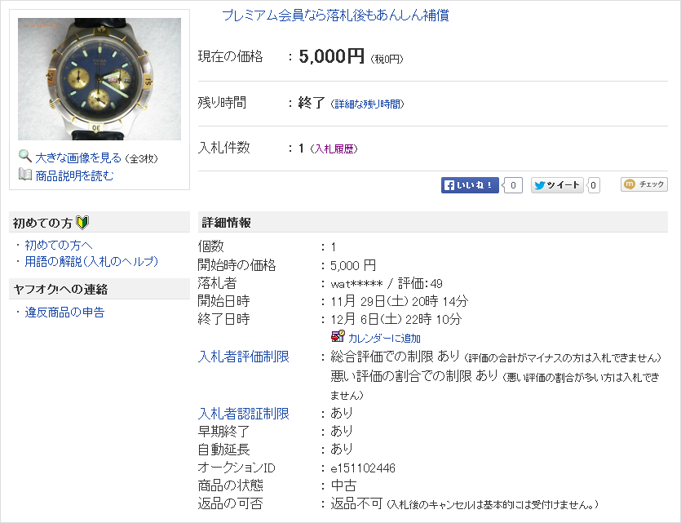The width and height of the screenshot is (681, 523).
Task: Open the 初めての方へ link
Action: pos(59,246)
